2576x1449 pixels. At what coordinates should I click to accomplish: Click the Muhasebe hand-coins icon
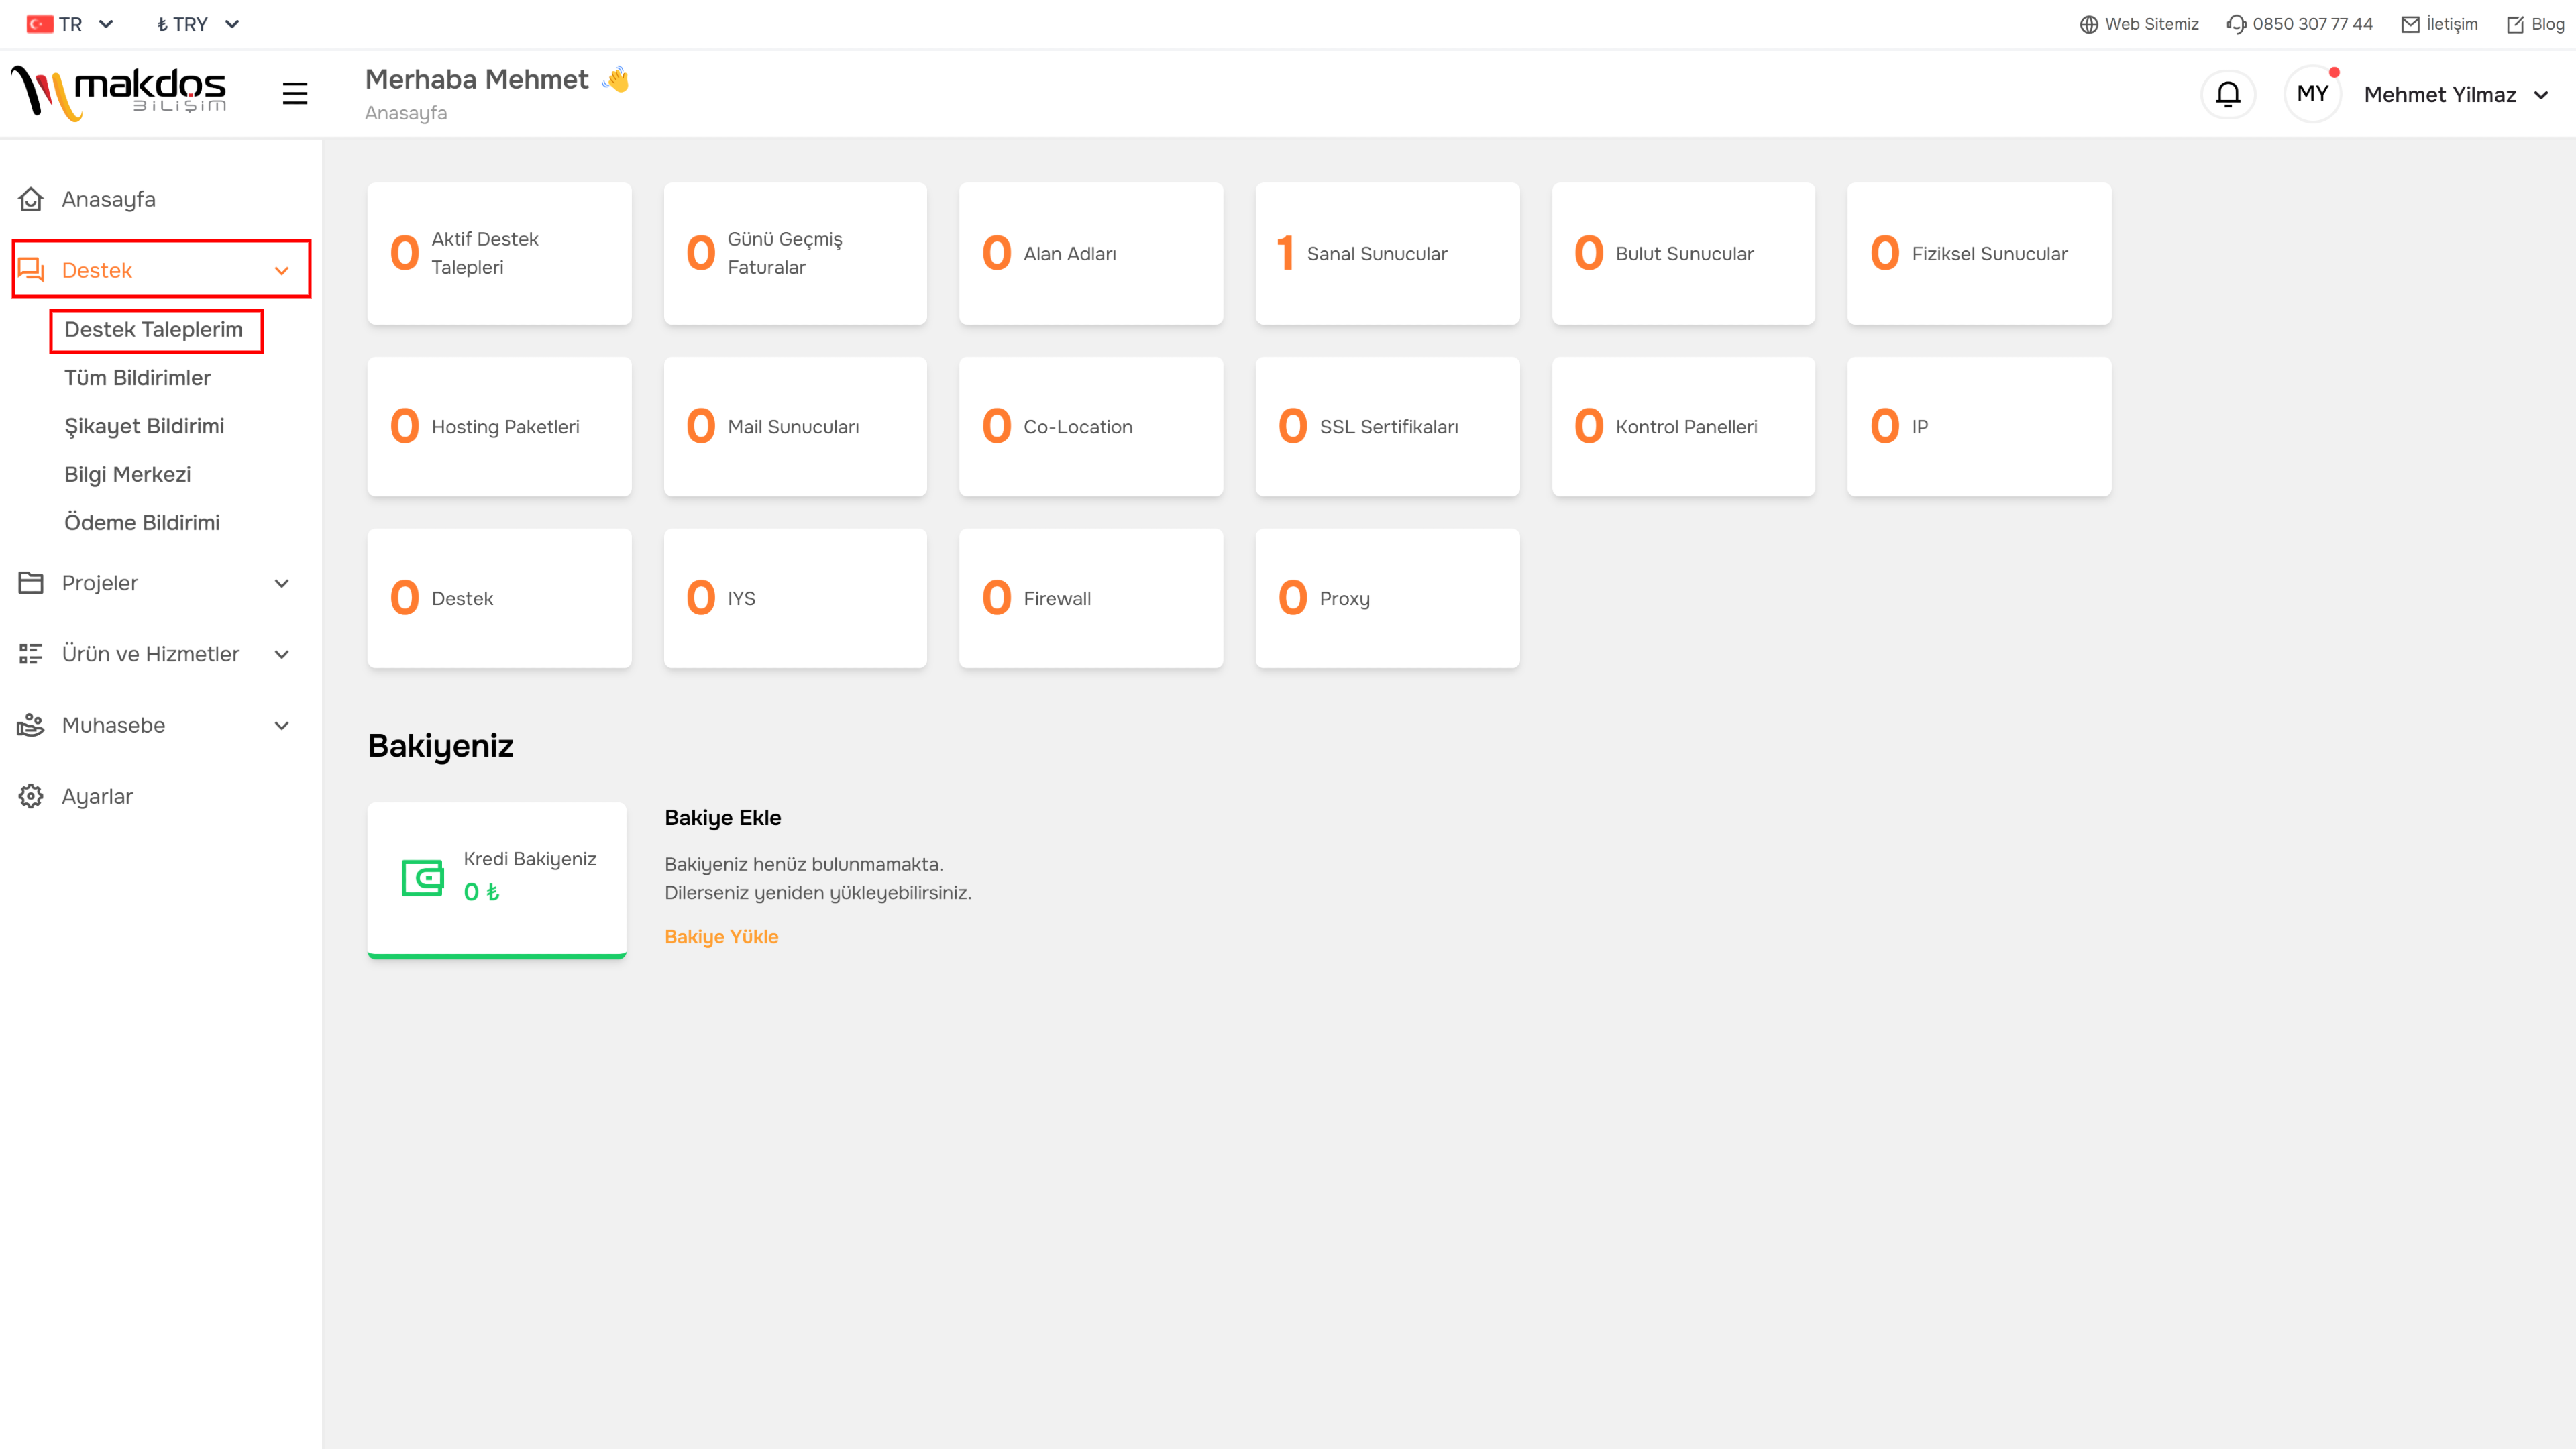pyautogui.click(x=31, y=725)
